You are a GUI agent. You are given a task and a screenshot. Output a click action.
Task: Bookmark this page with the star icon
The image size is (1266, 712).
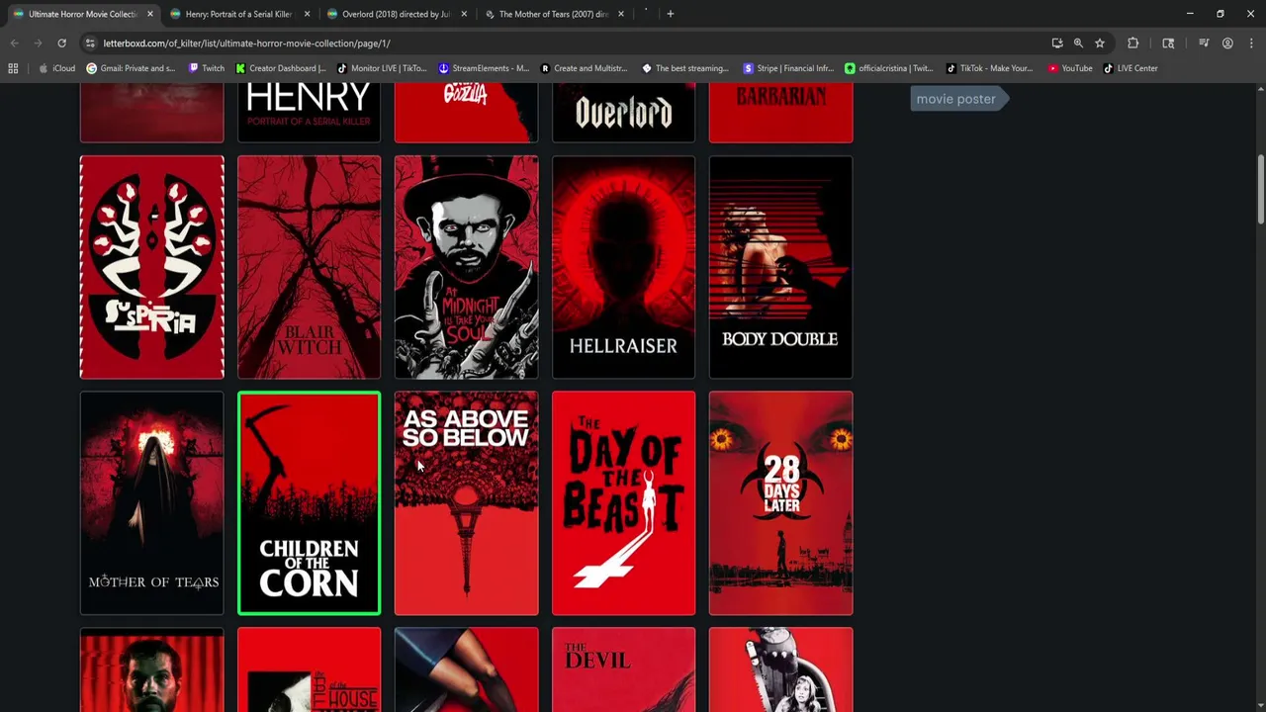(1099, 44)
